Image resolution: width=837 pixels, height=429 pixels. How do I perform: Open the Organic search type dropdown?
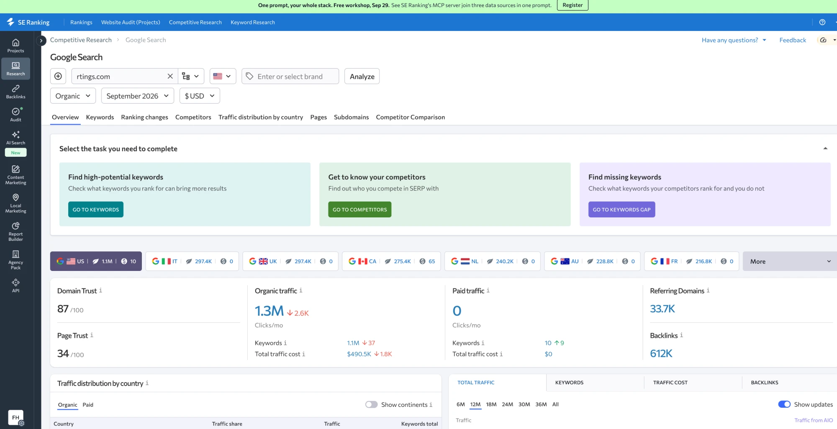tap(73, 96)
